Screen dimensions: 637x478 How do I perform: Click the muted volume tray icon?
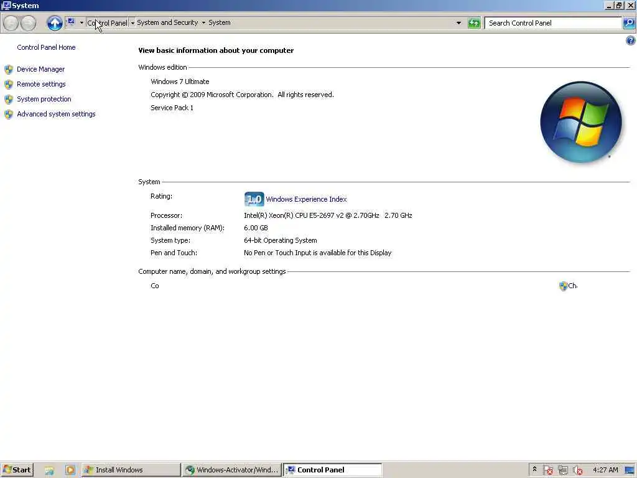(x=577, y=471)
